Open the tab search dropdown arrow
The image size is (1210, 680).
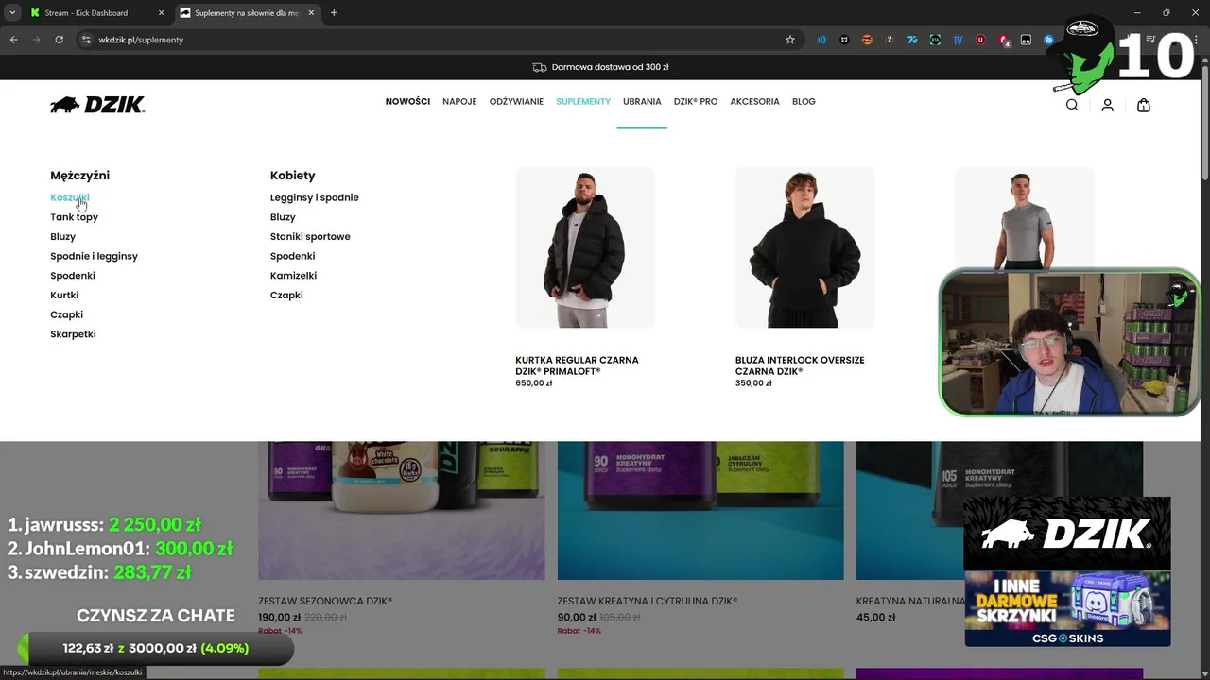12,13
